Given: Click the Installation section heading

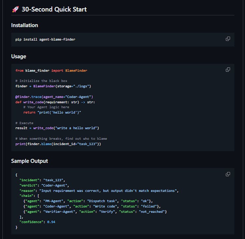Looking at the screenshot, I should point(24,25).
